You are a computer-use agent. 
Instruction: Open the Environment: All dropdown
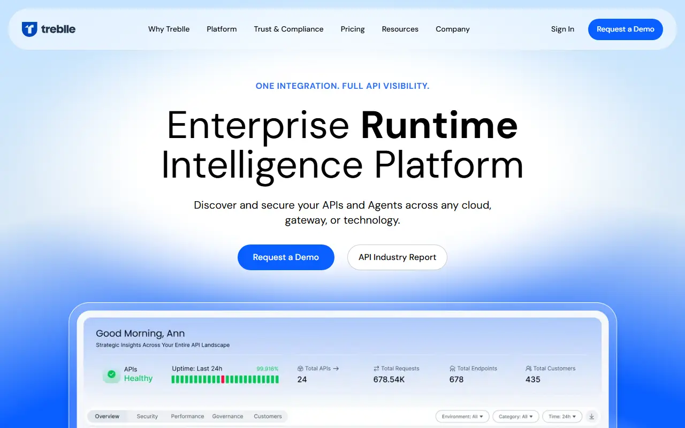(x=462, y=416)
